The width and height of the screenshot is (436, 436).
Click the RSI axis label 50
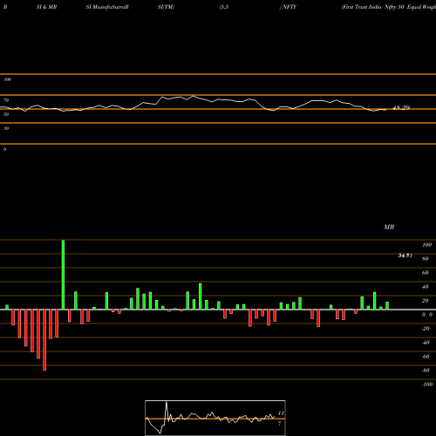click(x=6, y=114)
